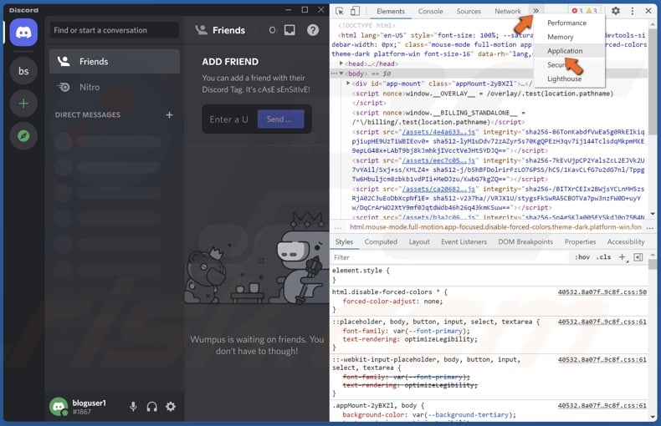This screenshot has width=661, height=426.
Task: Open the Nitro page
Action: pos(115,87)
